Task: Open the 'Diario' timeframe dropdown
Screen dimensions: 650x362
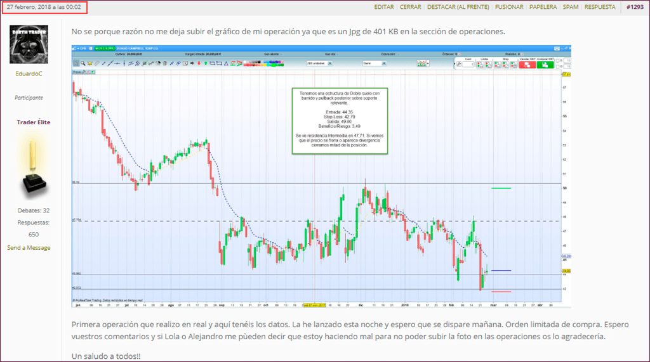Action: 375,63
